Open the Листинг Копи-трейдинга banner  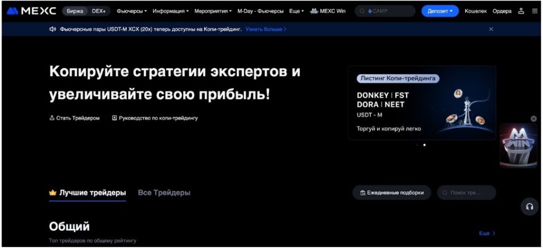(x=422, y=103)
